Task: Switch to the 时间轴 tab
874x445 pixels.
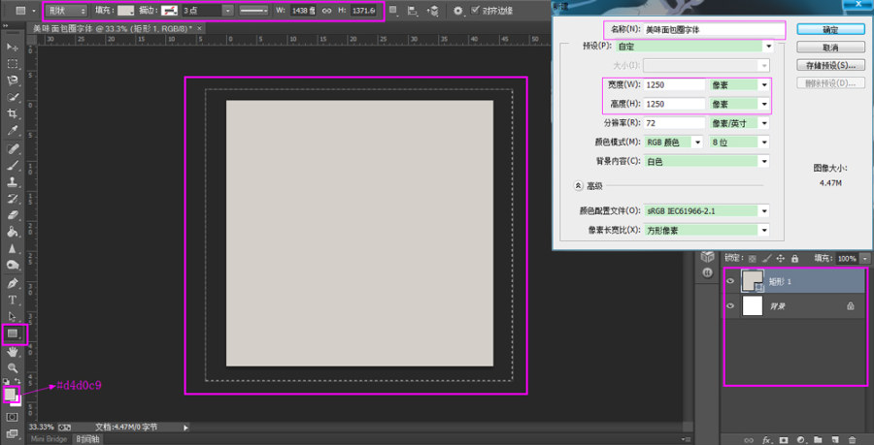Action: 87,439
